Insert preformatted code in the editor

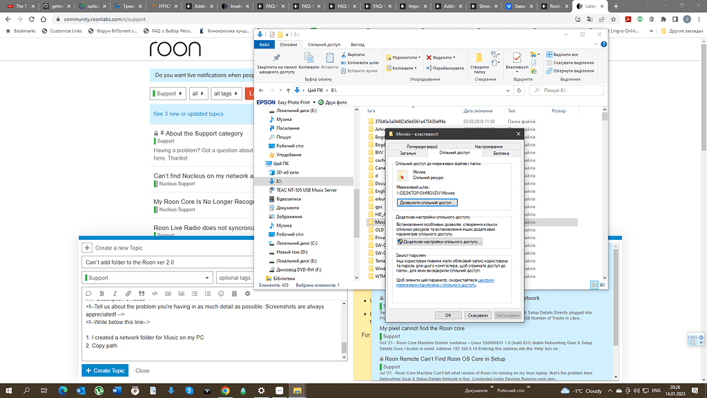pos(155,294)
